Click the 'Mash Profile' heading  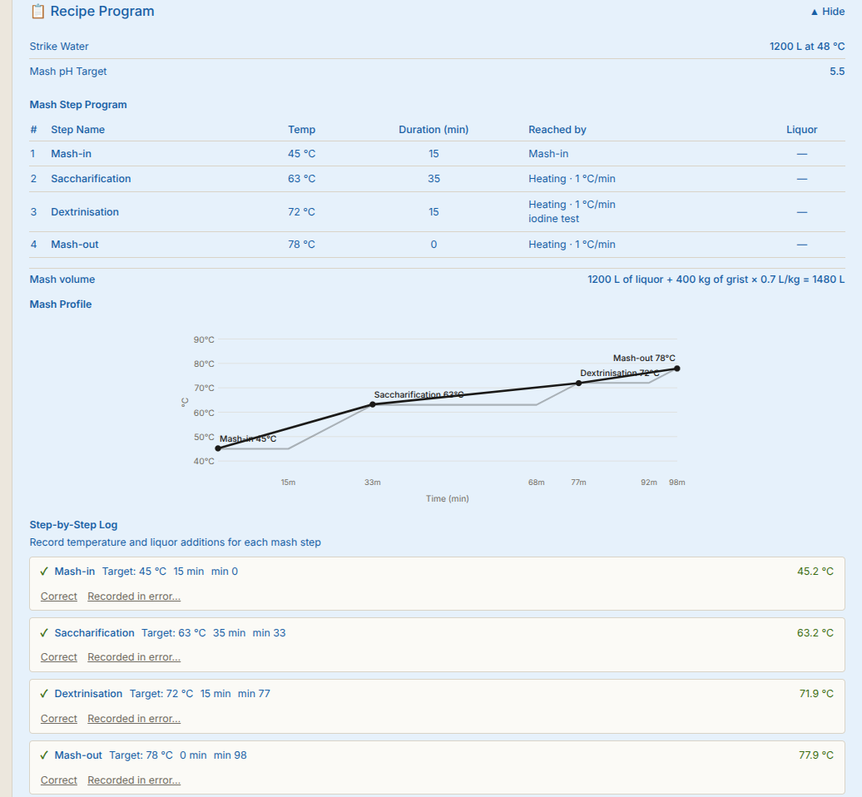point(61,304)
